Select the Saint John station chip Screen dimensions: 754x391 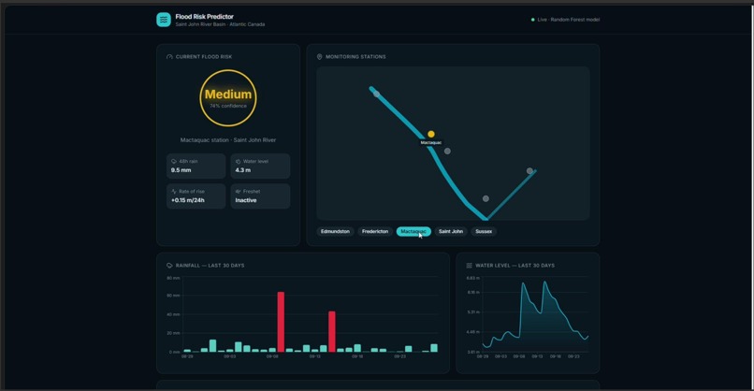click(451, 231)
